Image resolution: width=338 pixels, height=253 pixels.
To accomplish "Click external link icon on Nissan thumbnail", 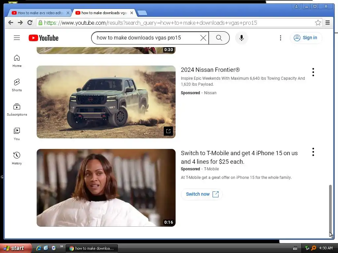I will pos(168,131).
